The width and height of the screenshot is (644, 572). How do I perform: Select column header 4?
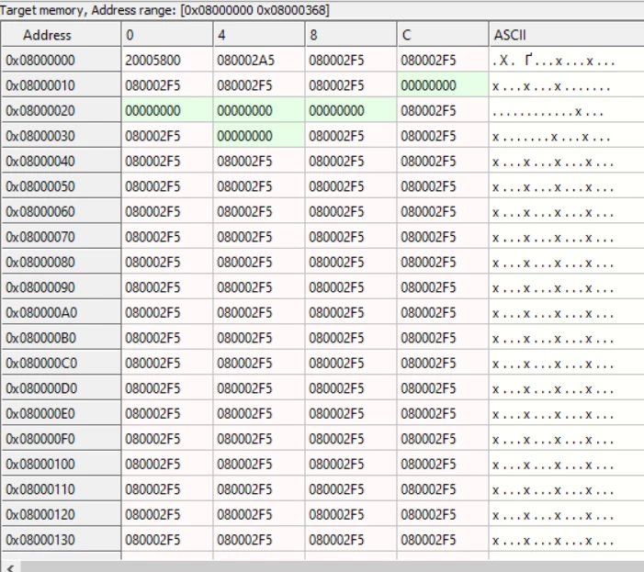(259, 35)
